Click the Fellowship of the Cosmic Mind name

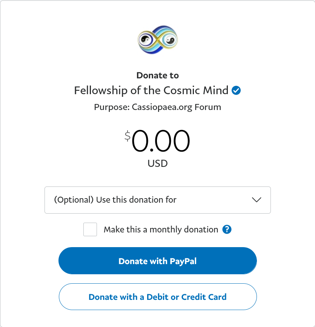[151, 91]
